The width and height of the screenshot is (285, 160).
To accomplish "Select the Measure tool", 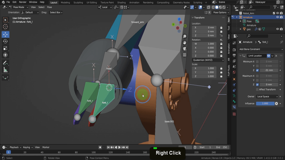I will point(5,70).
